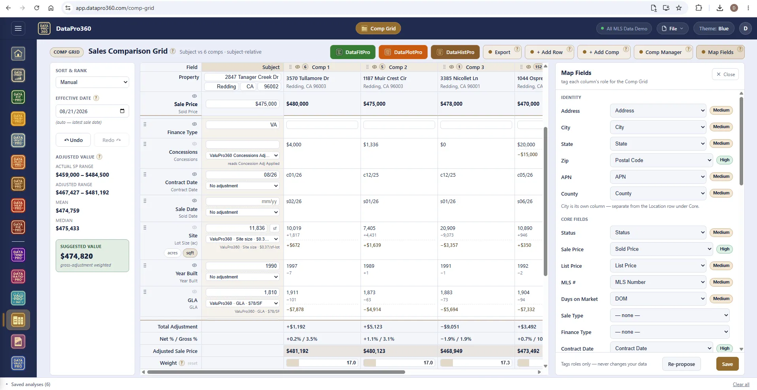
Task: Open the DataHistPro sidebar icon
Action: tap(18, 184)
